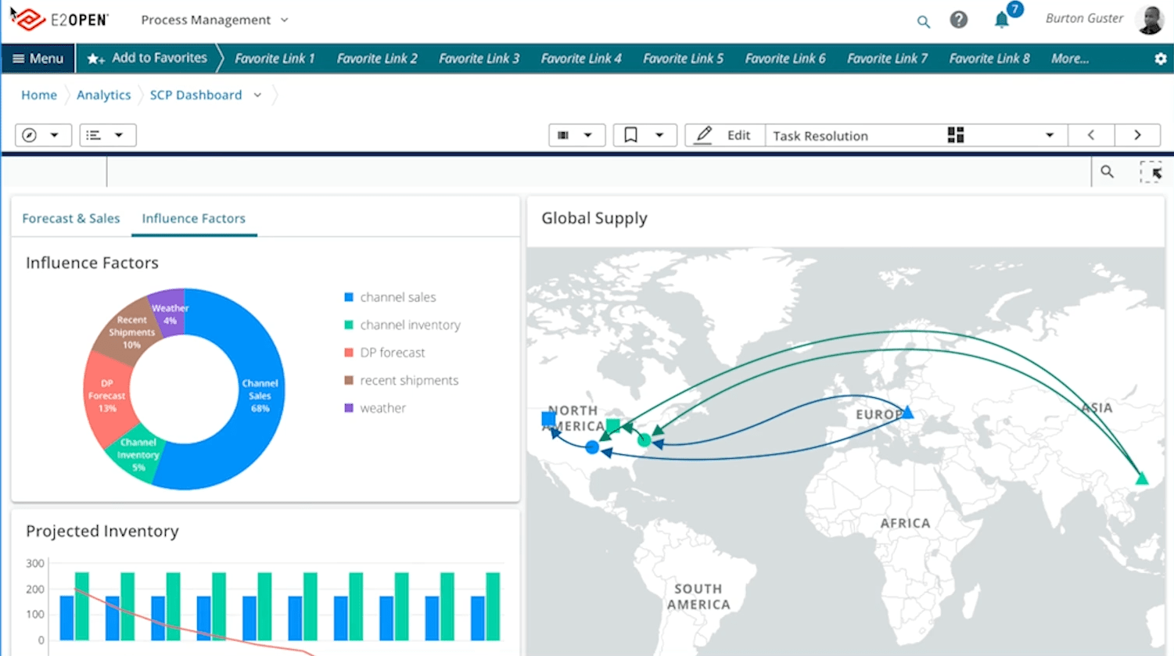The height and width of the screenshot is (656, 1174).
Task: Open search from the top navigation bar
Action: pos(923,21)
